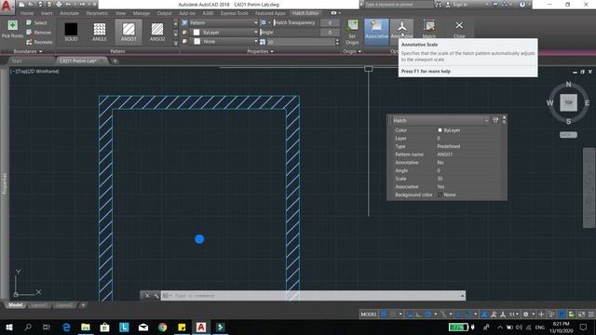Open the AutoCAD application menu

tap(7, 7)
